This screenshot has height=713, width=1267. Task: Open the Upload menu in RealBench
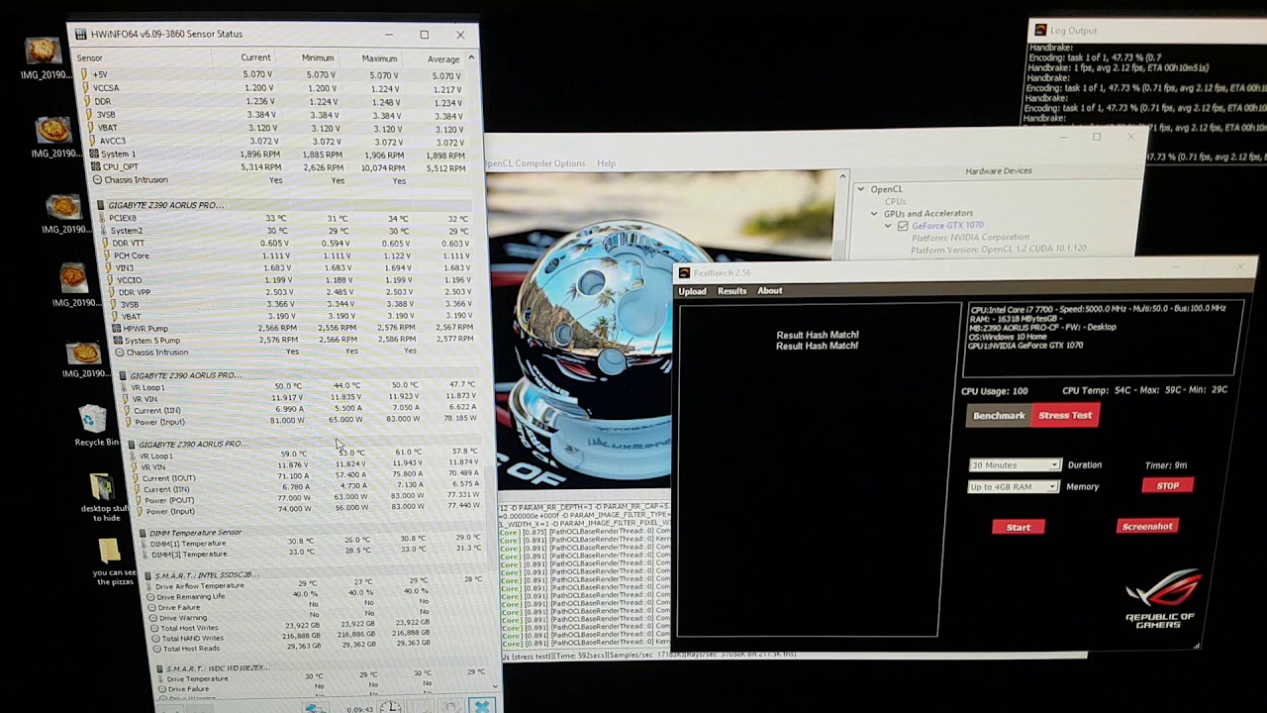pos(692,291)
